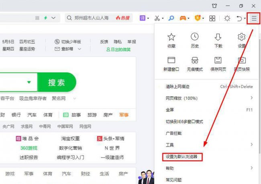Open 军事 orange category link

click(x=124, y=115)
